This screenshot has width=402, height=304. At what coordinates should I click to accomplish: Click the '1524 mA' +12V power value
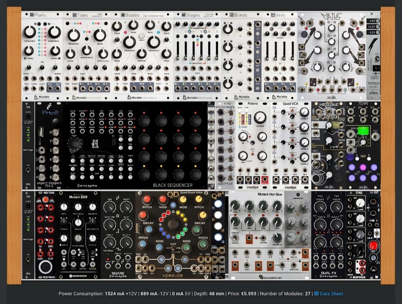115,293
